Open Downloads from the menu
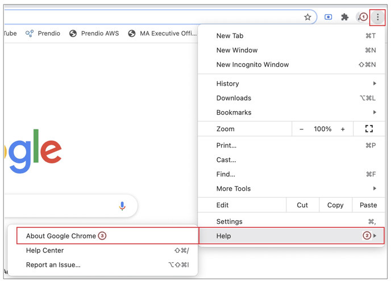 pos(291,98)
